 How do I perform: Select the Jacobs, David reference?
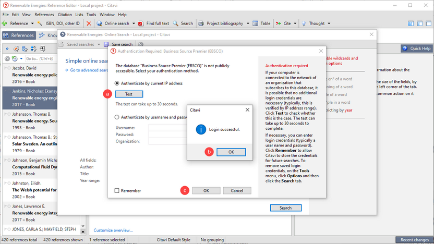(x=30, y=75)
